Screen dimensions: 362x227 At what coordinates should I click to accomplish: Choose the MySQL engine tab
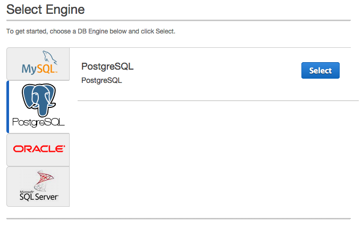38,64
